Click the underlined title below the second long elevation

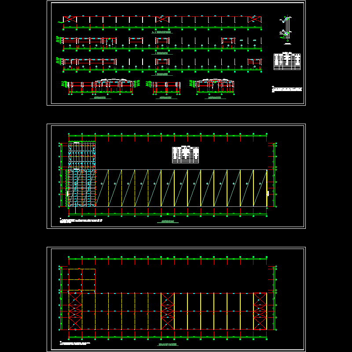pos(162,53)
